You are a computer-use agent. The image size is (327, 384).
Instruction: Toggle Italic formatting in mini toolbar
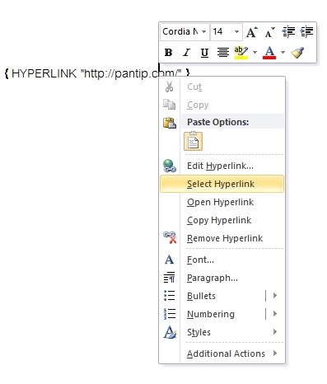(187, 52)
